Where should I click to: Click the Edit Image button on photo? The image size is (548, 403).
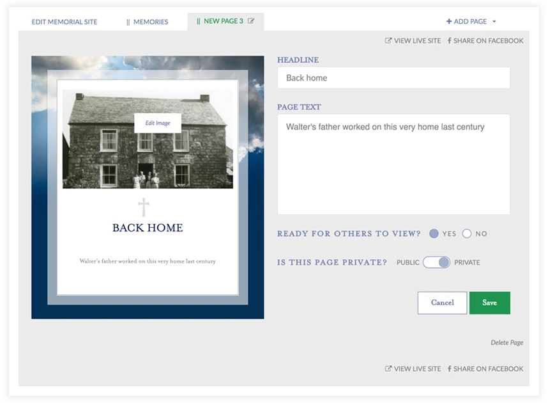pos(158,123)
